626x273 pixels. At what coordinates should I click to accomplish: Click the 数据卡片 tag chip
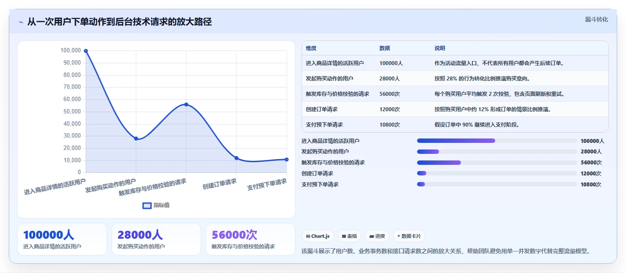point(409,236)
